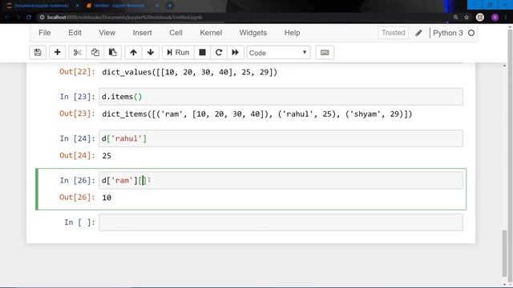Open the Insert menu
The height and width of the screenshot is (288, 513).
point(142,33)
